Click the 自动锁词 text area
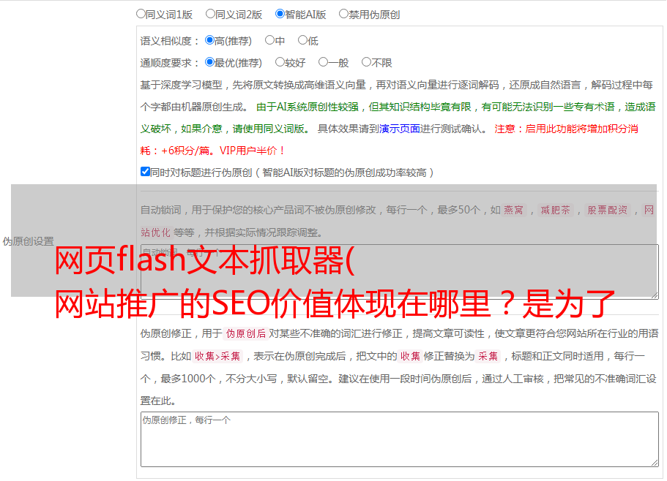Screen dimensions: 667x481 (x=400, y=272)
